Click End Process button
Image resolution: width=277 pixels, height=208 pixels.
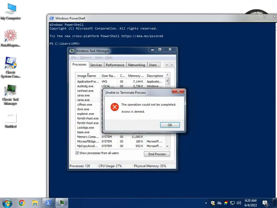pyautogui.click(x=157, y=154)
